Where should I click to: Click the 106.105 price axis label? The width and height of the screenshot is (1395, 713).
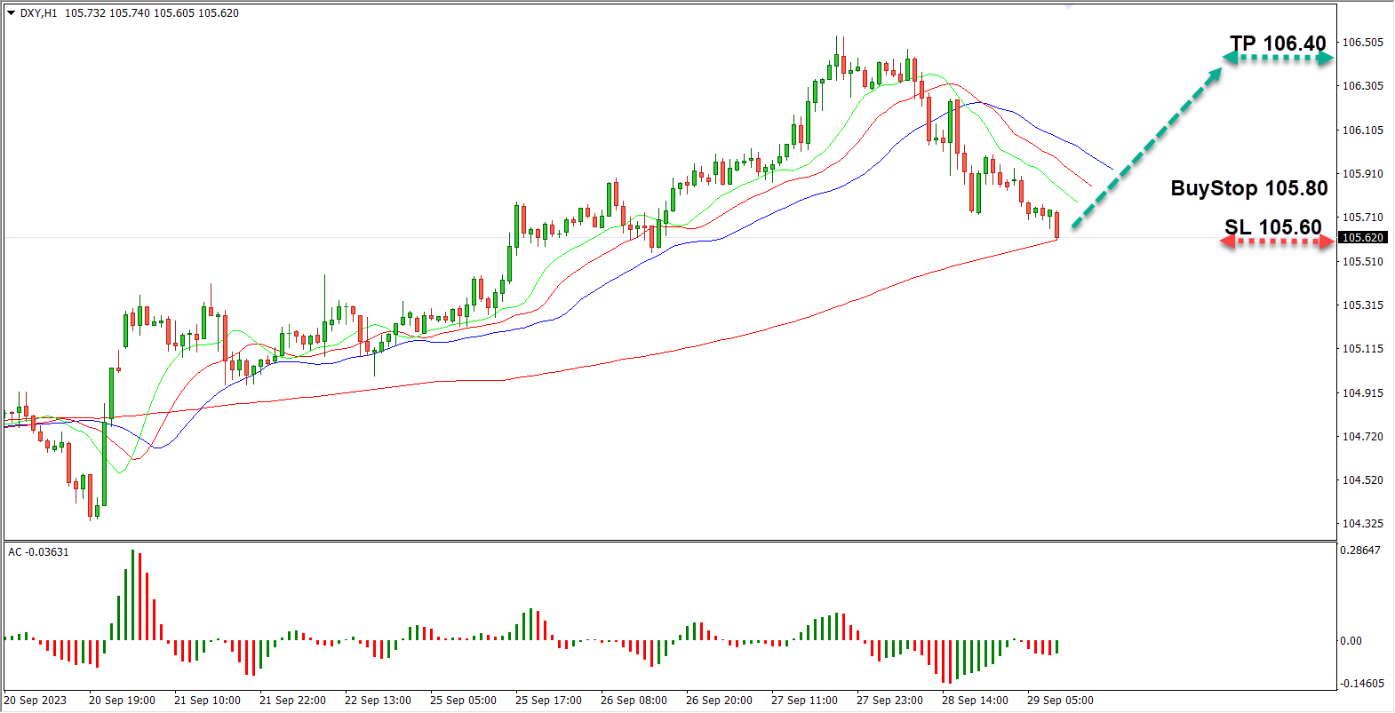tap(1362, 131)
